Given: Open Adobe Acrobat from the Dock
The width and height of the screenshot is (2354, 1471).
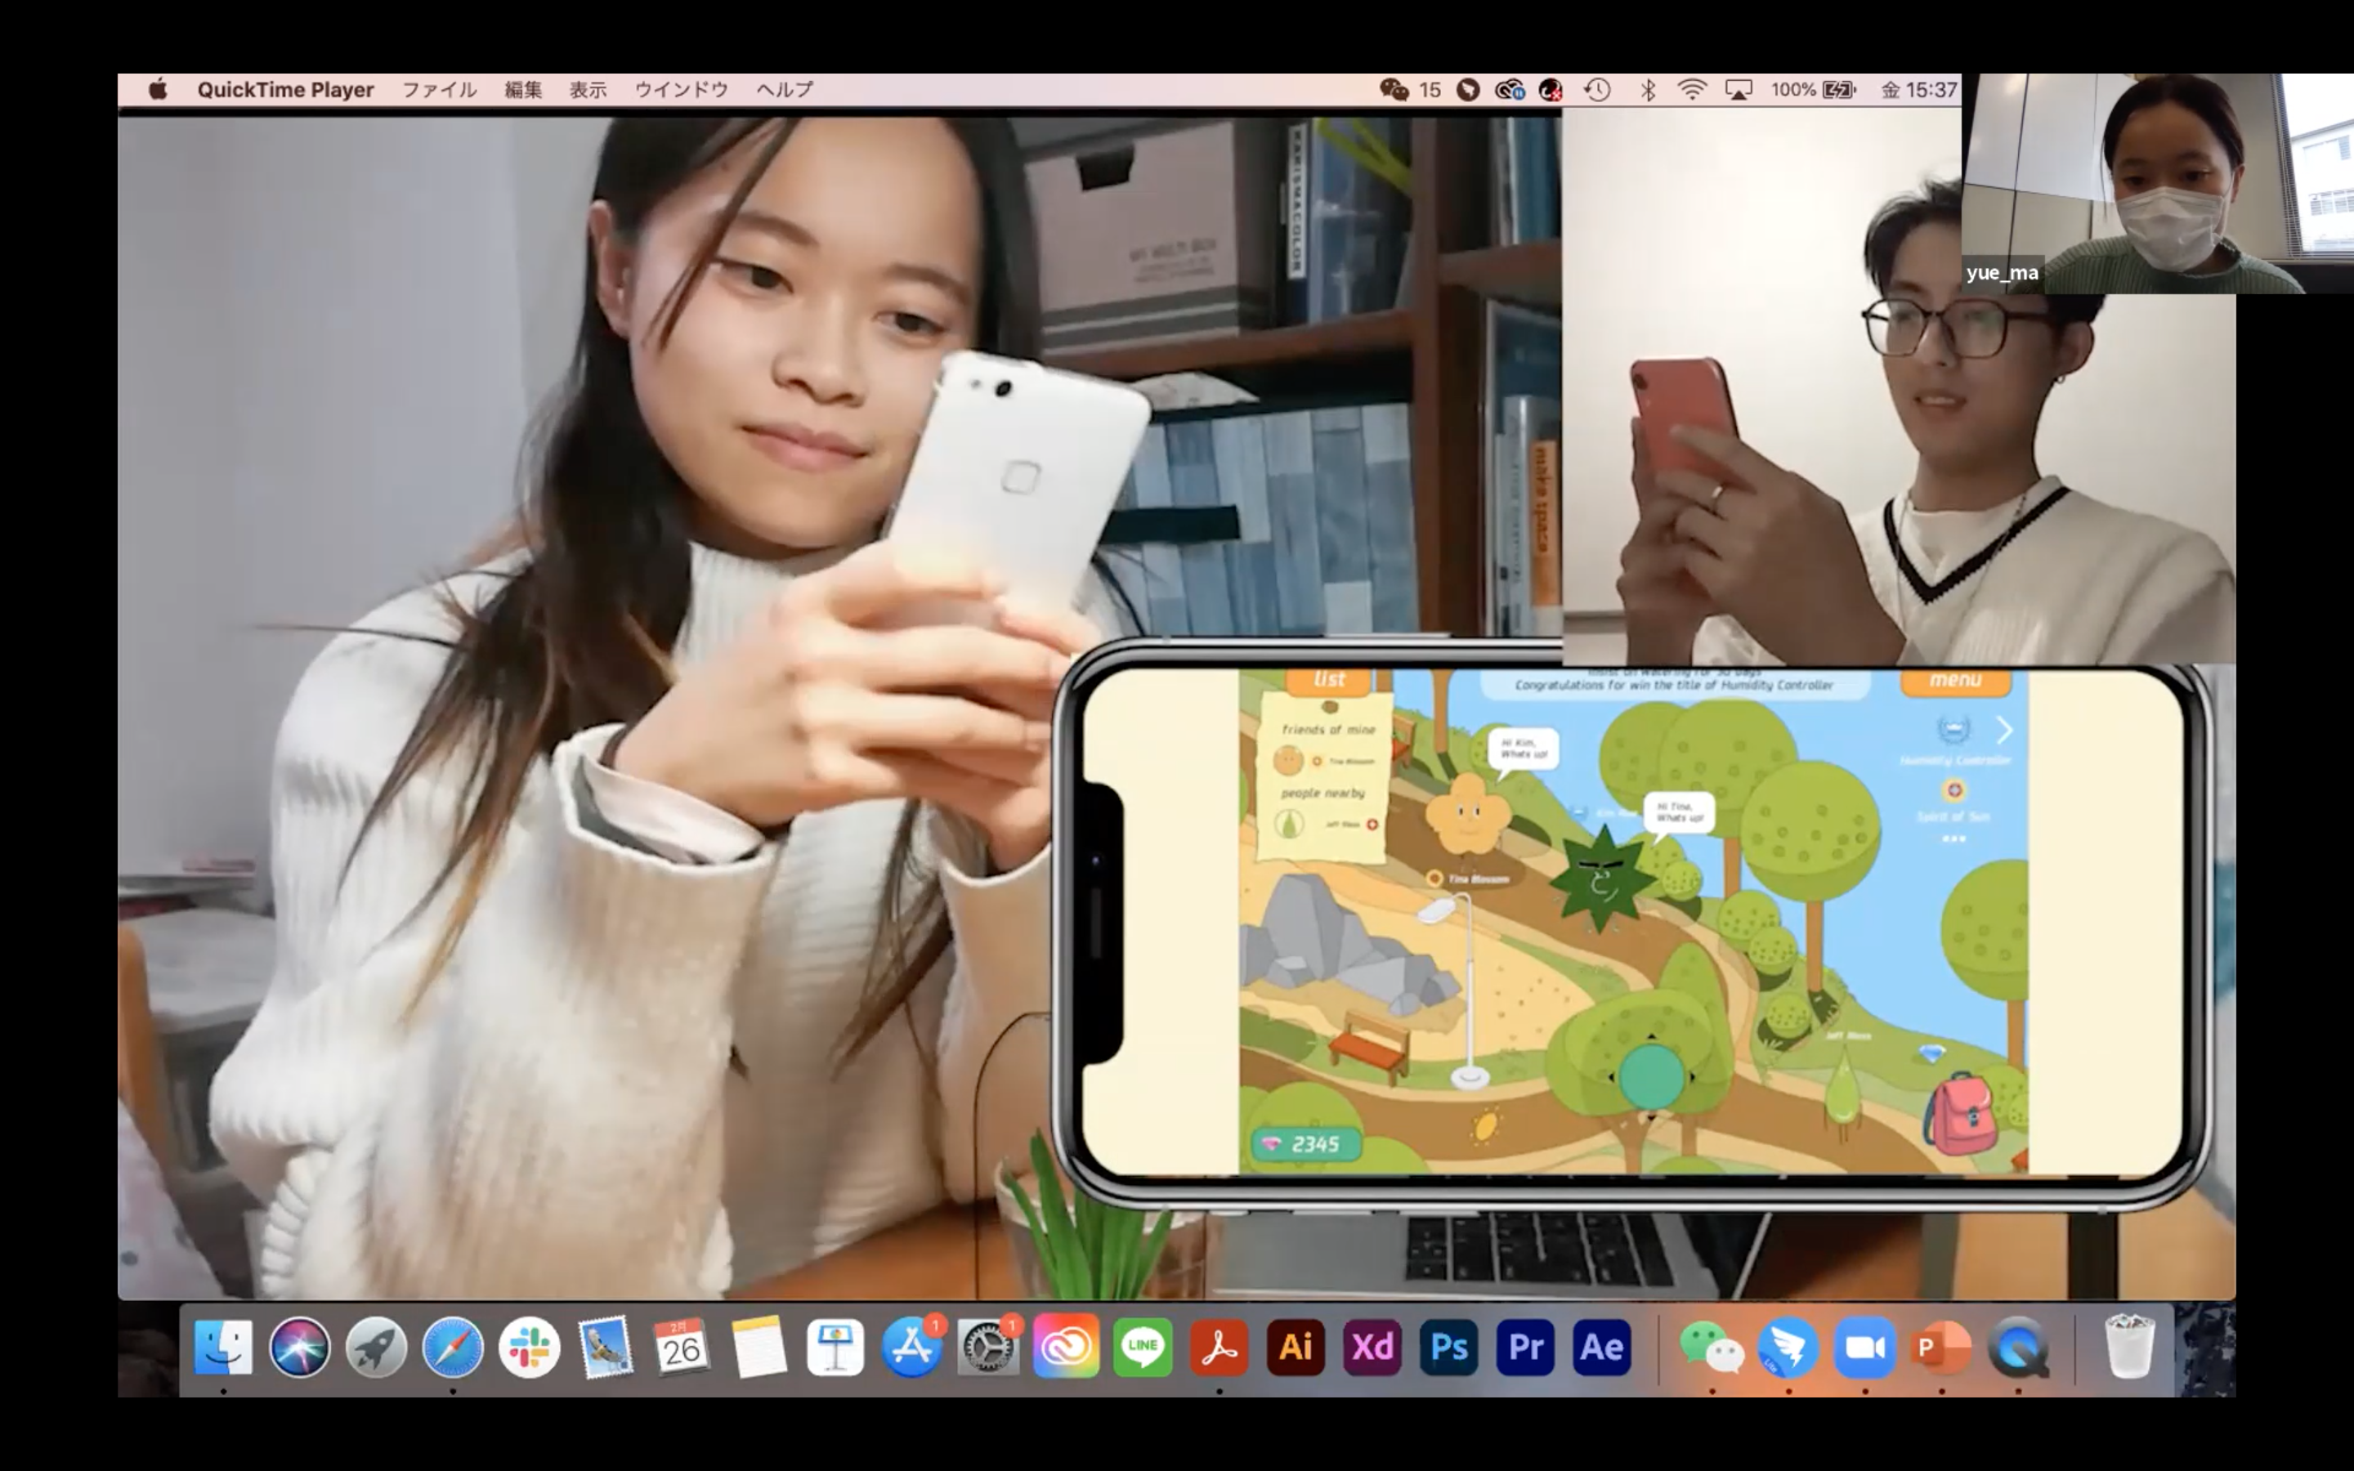Looking at the screenshot, I should click(x=1219, y=1347).
